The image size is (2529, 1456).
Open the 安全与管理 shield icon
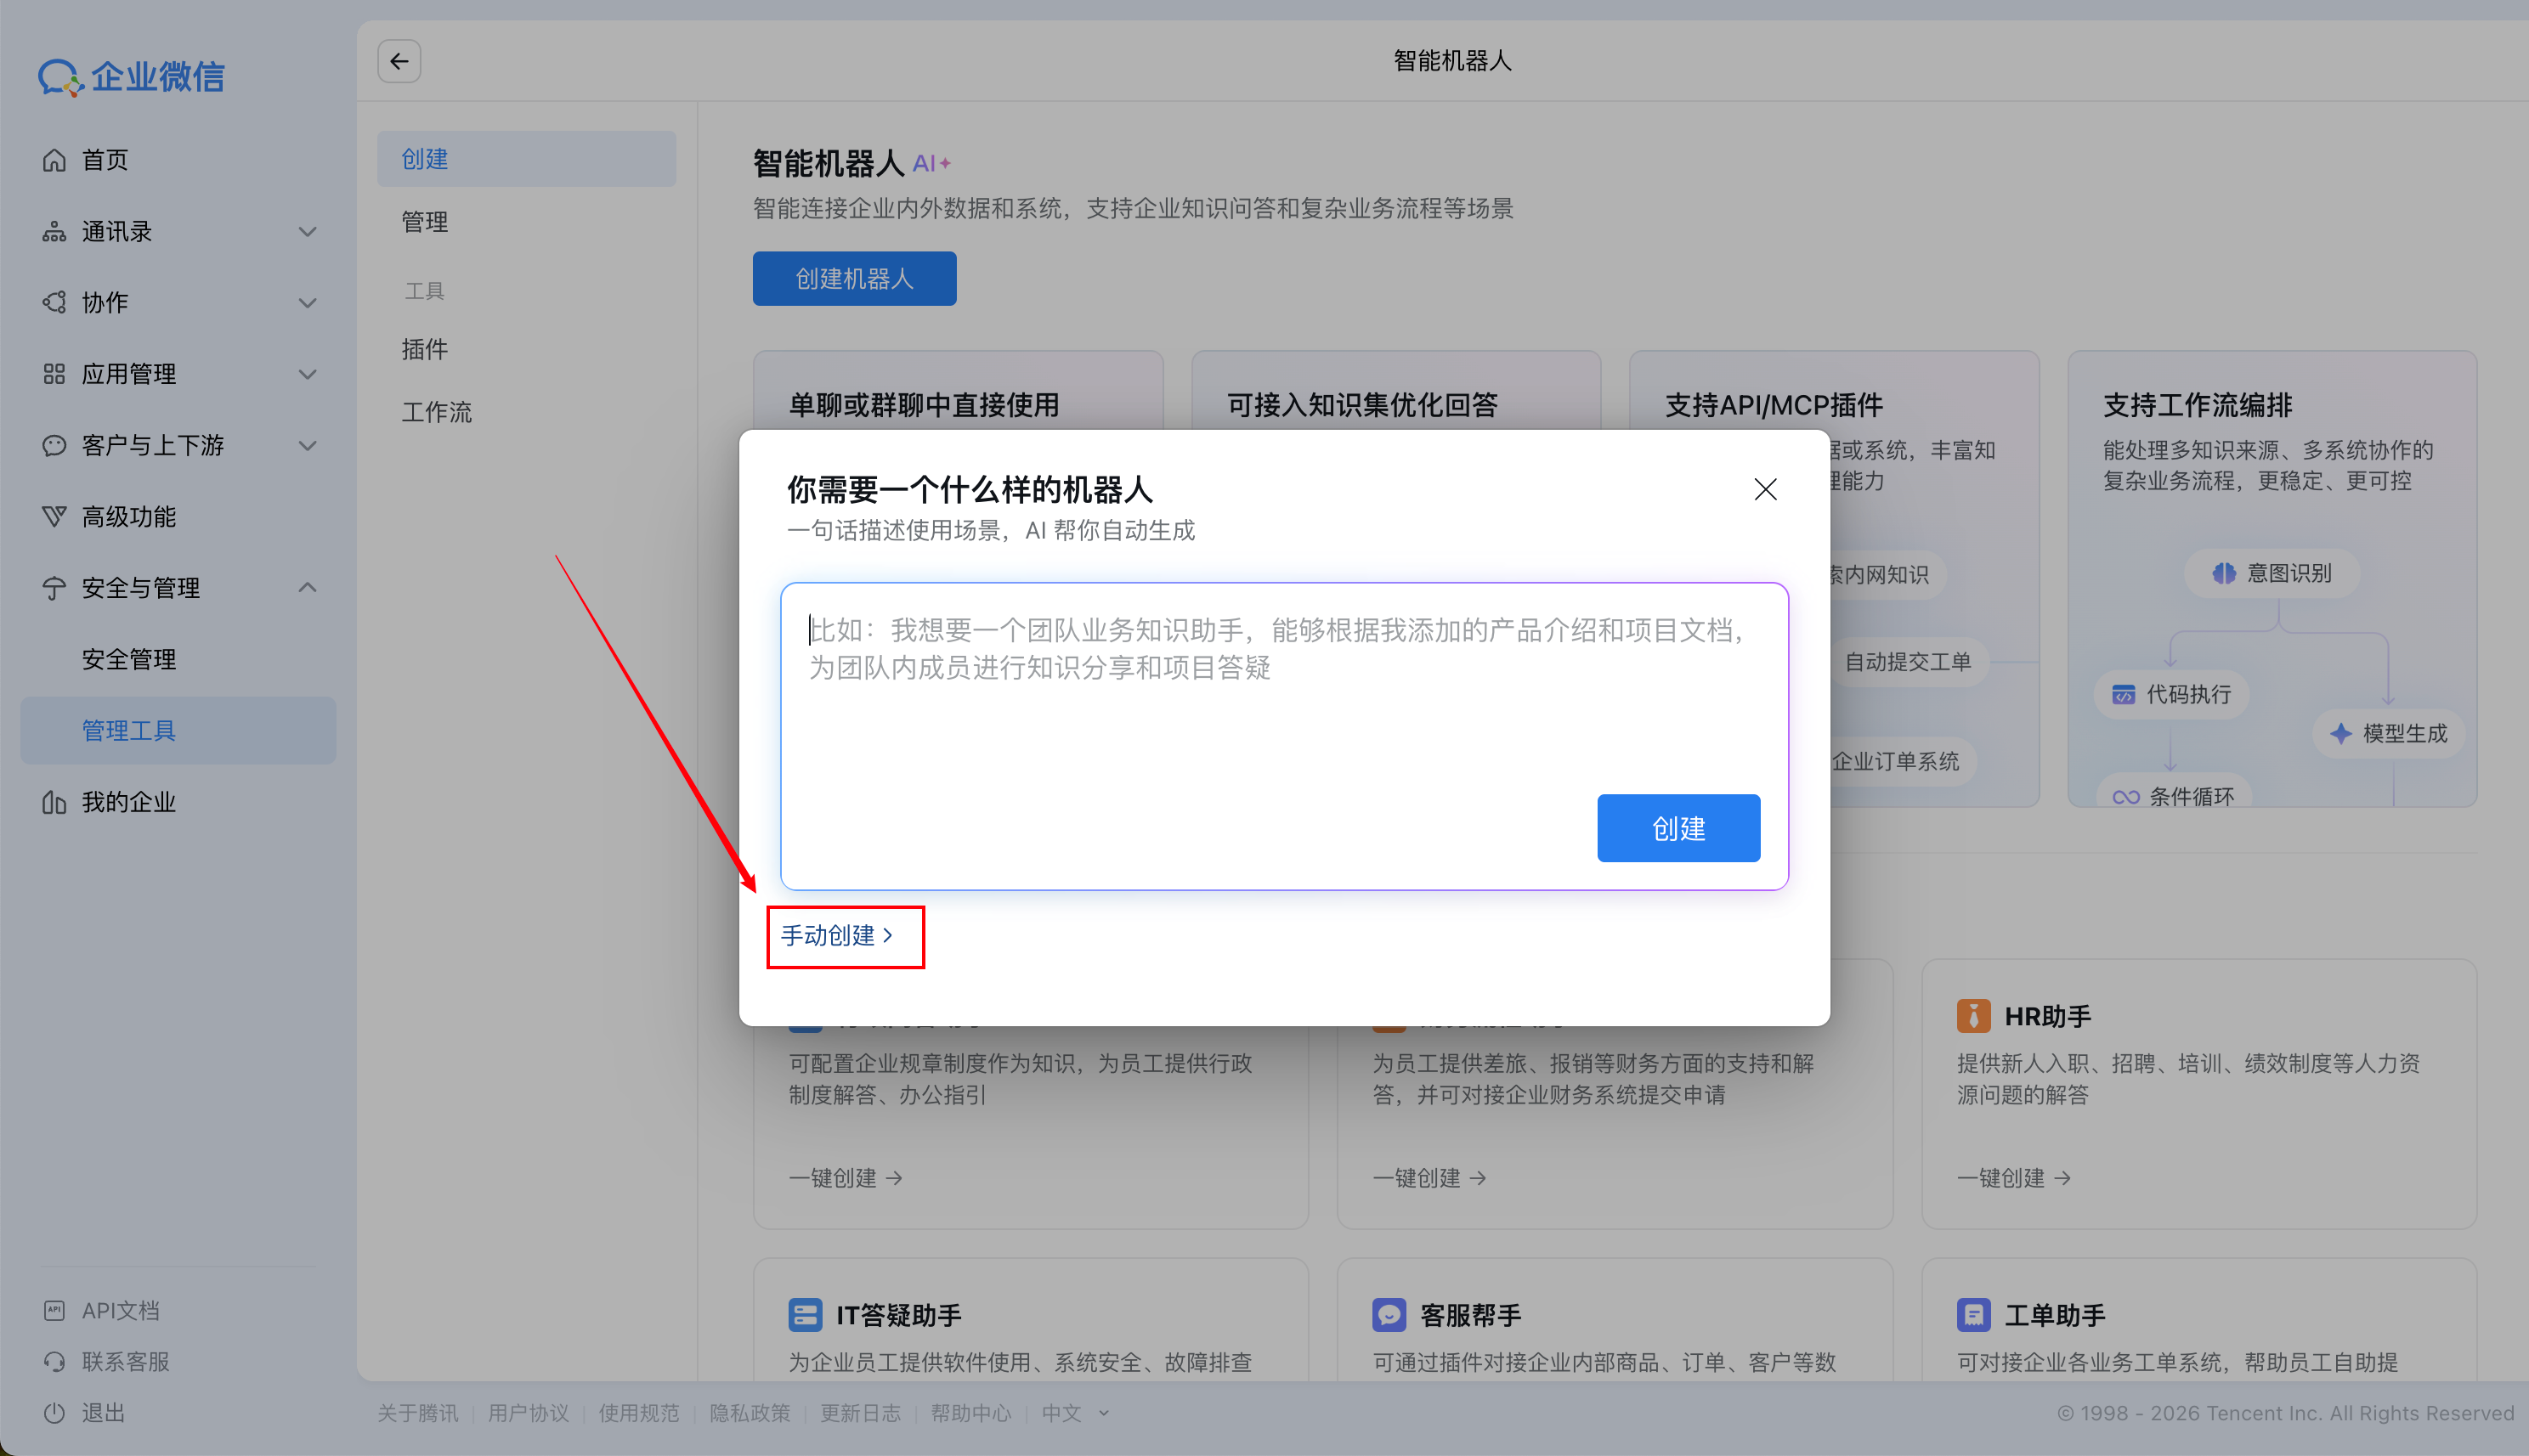[55, 588]
